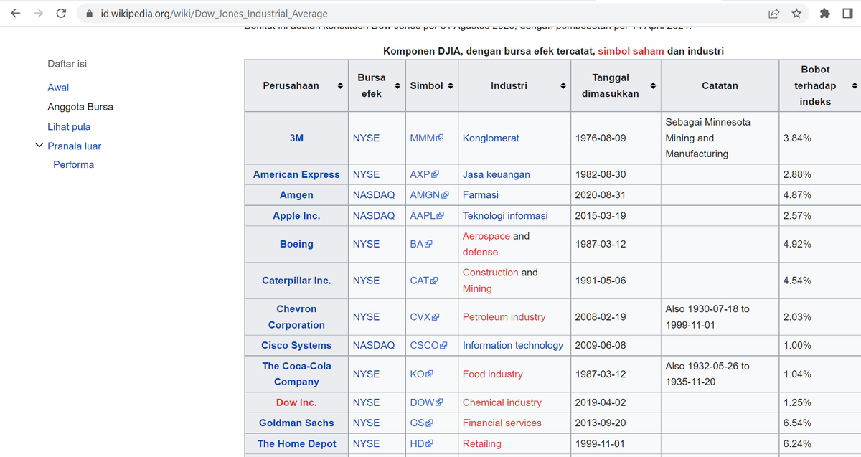Open NYSE link in 3M row
This screenshot has height=457, width=861.
(366, 138)
